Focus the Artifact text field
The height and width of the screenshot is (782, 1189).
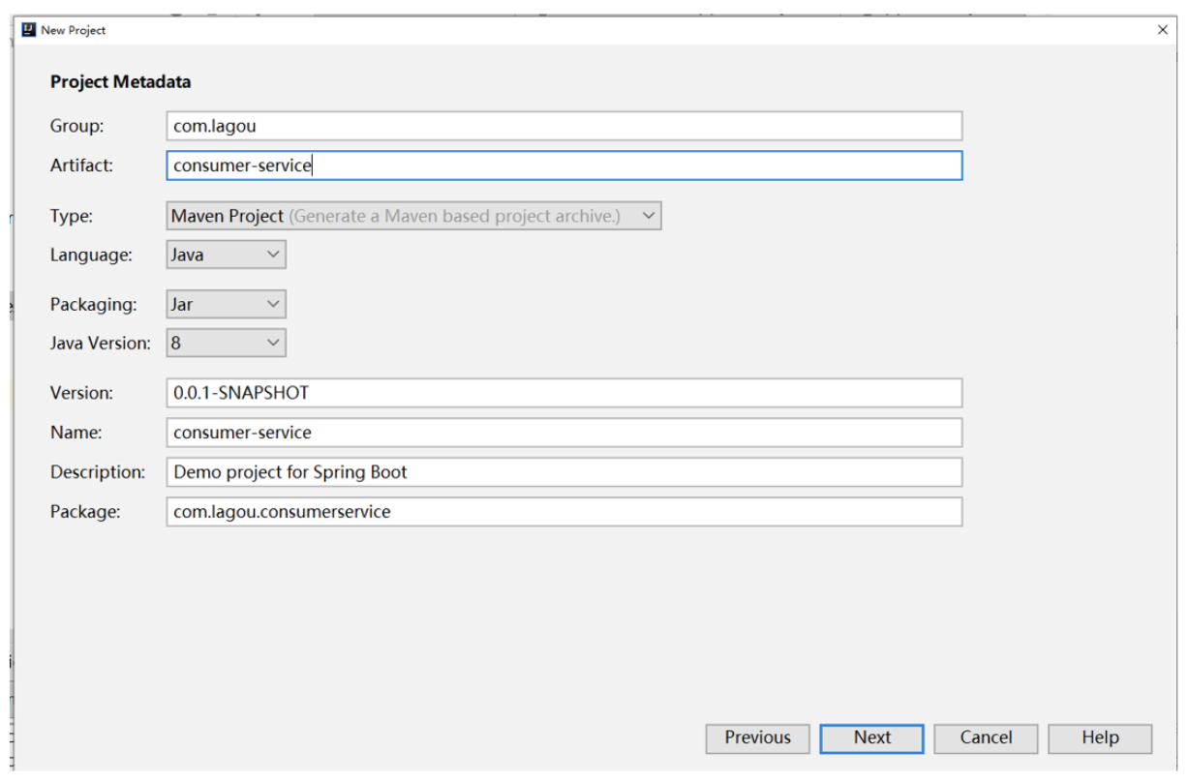564,165
